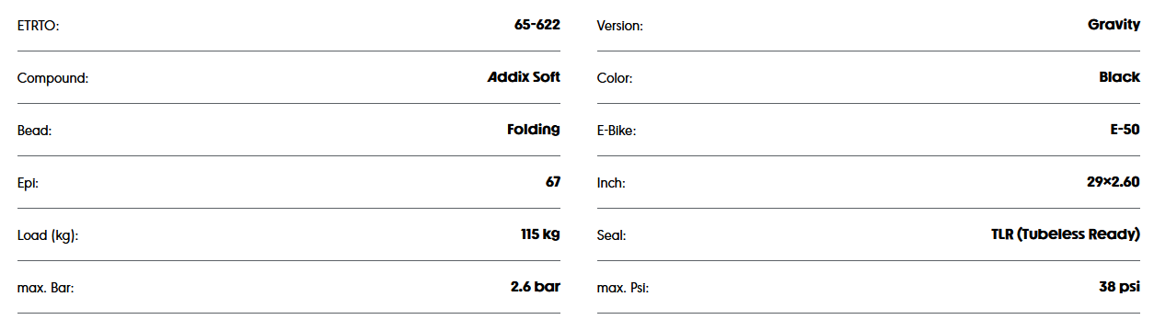Image resolution: width=1154 pixels, height=331 pixels.
Task: Click the max. Psi label
Action: click(623, 288)
